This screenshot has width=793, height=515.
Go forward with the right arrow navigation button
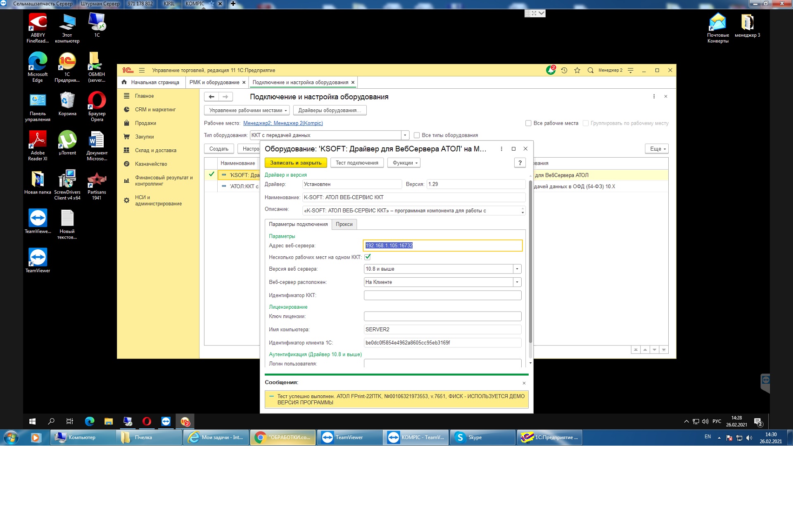click(x=226, y=97)
